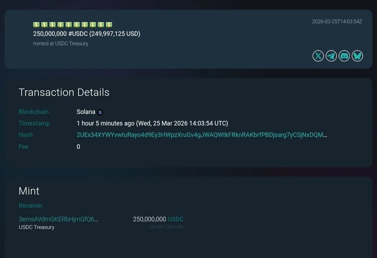
Task: Click the Transaction Details heading
Action: 64,92
